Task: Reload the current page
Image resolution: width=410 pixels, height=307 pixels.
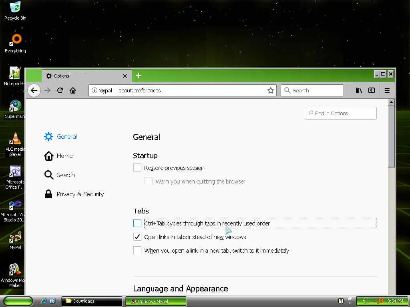Action: (60, 90)
